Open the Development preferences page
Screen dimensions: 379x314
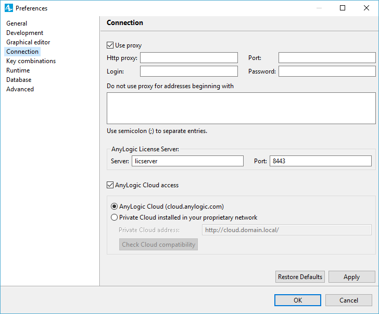[24, 33]
